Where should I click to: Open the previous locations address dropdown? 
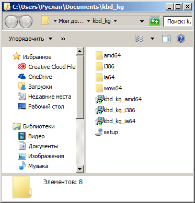tap(142, 21)
